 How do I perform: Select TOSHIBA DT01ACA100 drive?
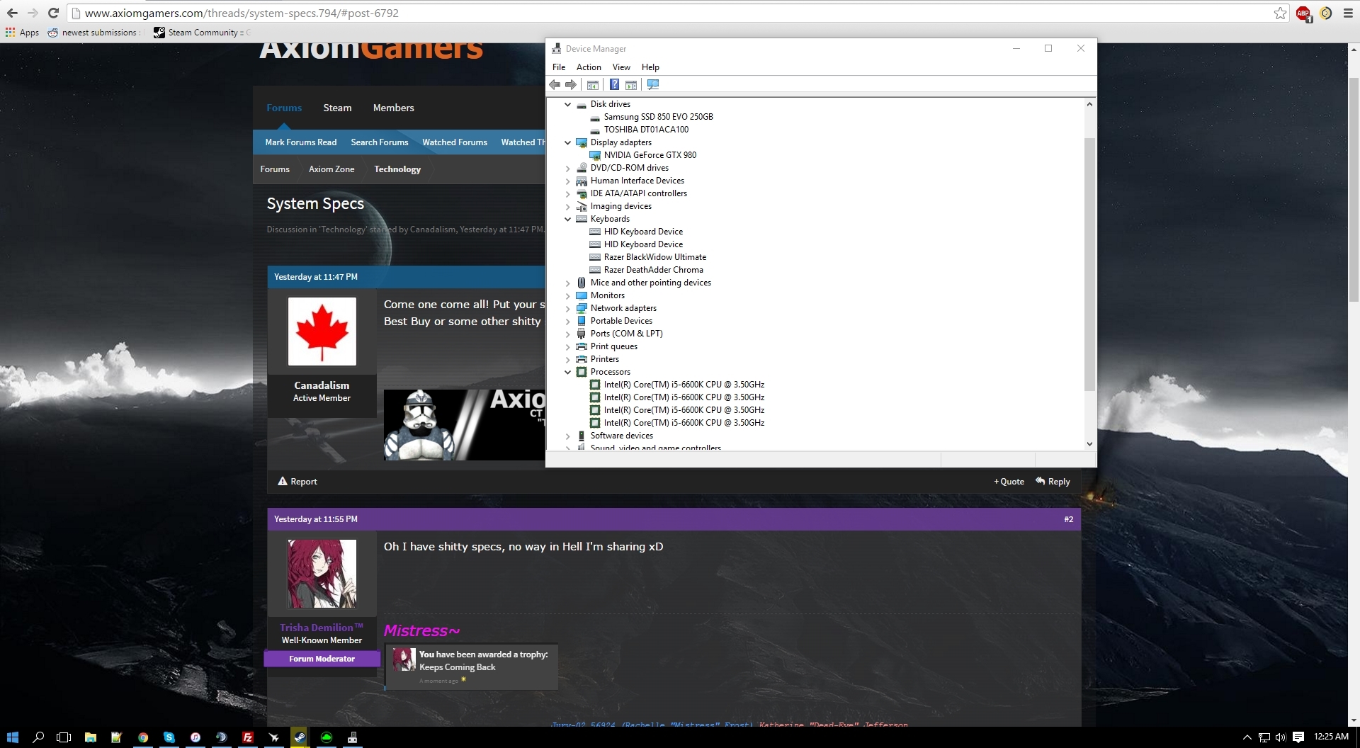[x=646, y=130]
